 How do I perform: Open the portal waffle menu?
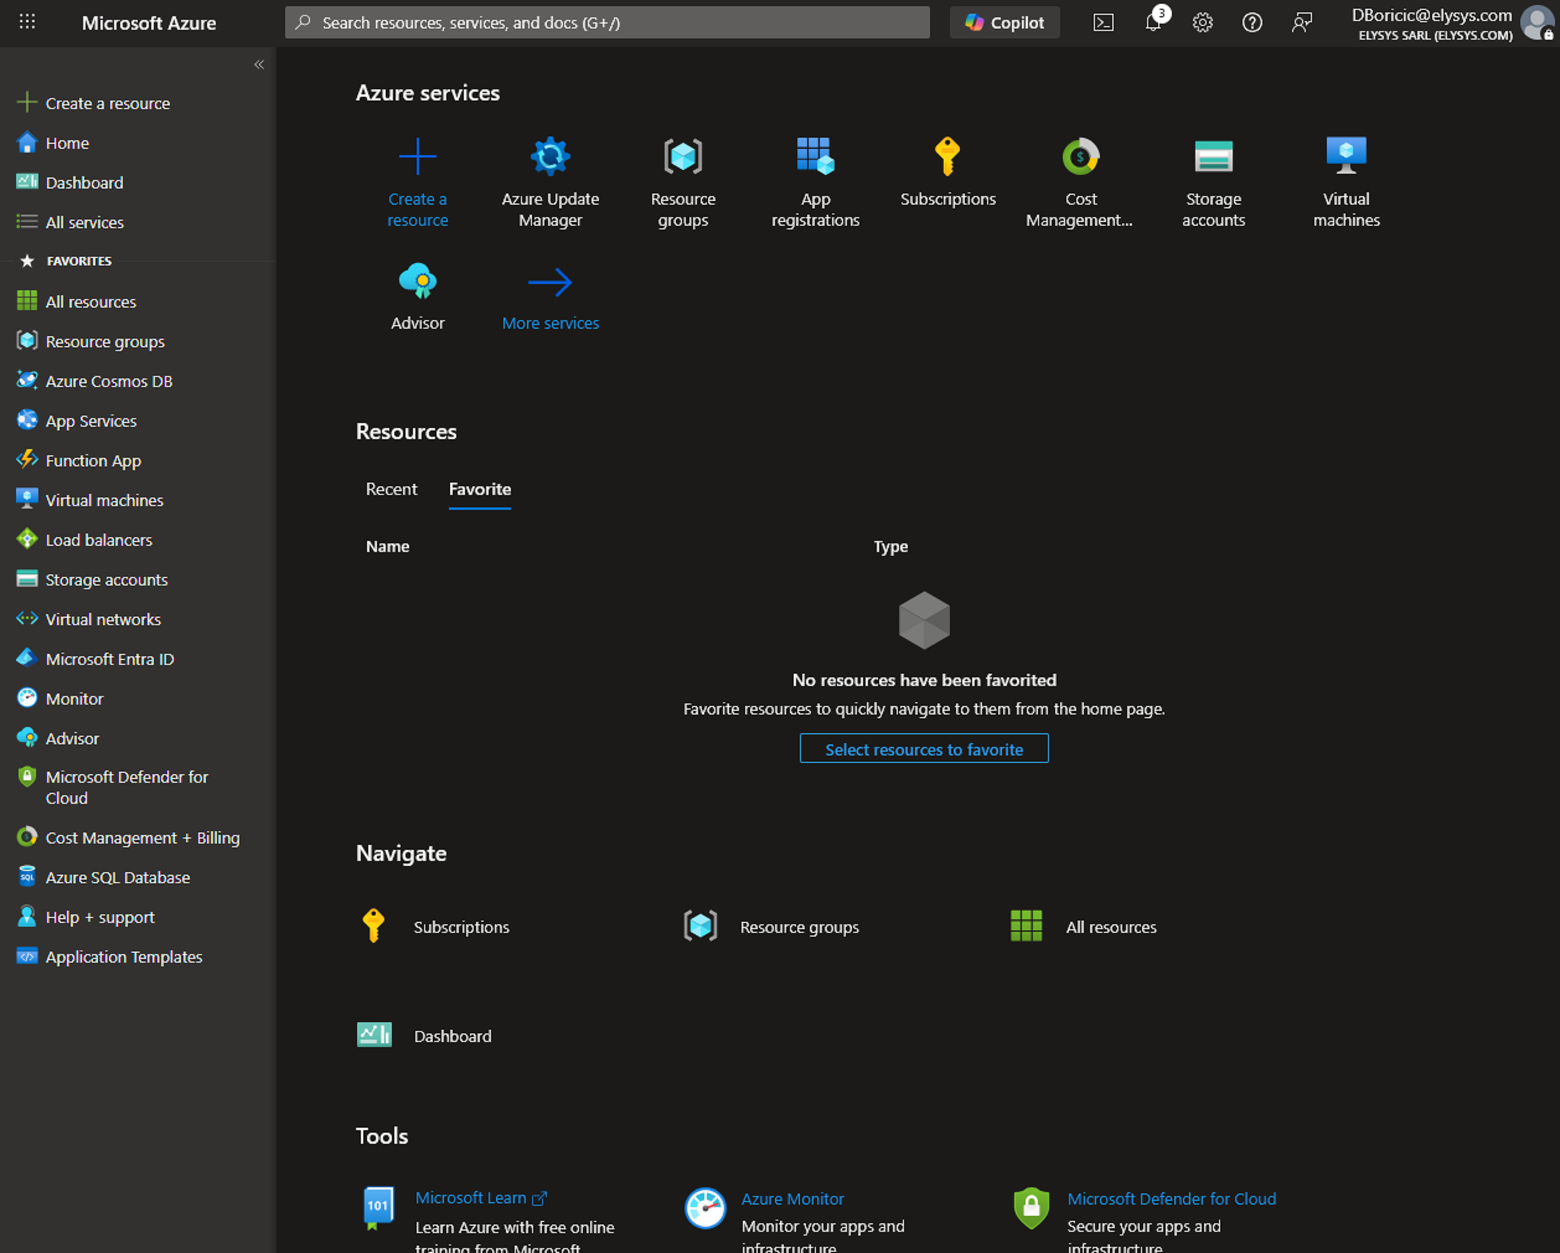pyautogui.click(x=27, y=22)
